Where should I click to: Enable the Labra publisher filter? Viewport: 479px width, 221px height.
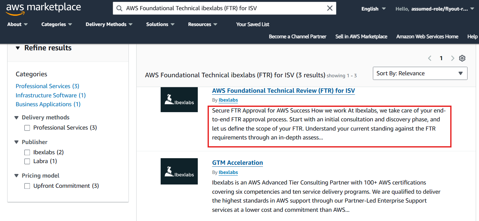pyautogui.click(x=27, y=161)
